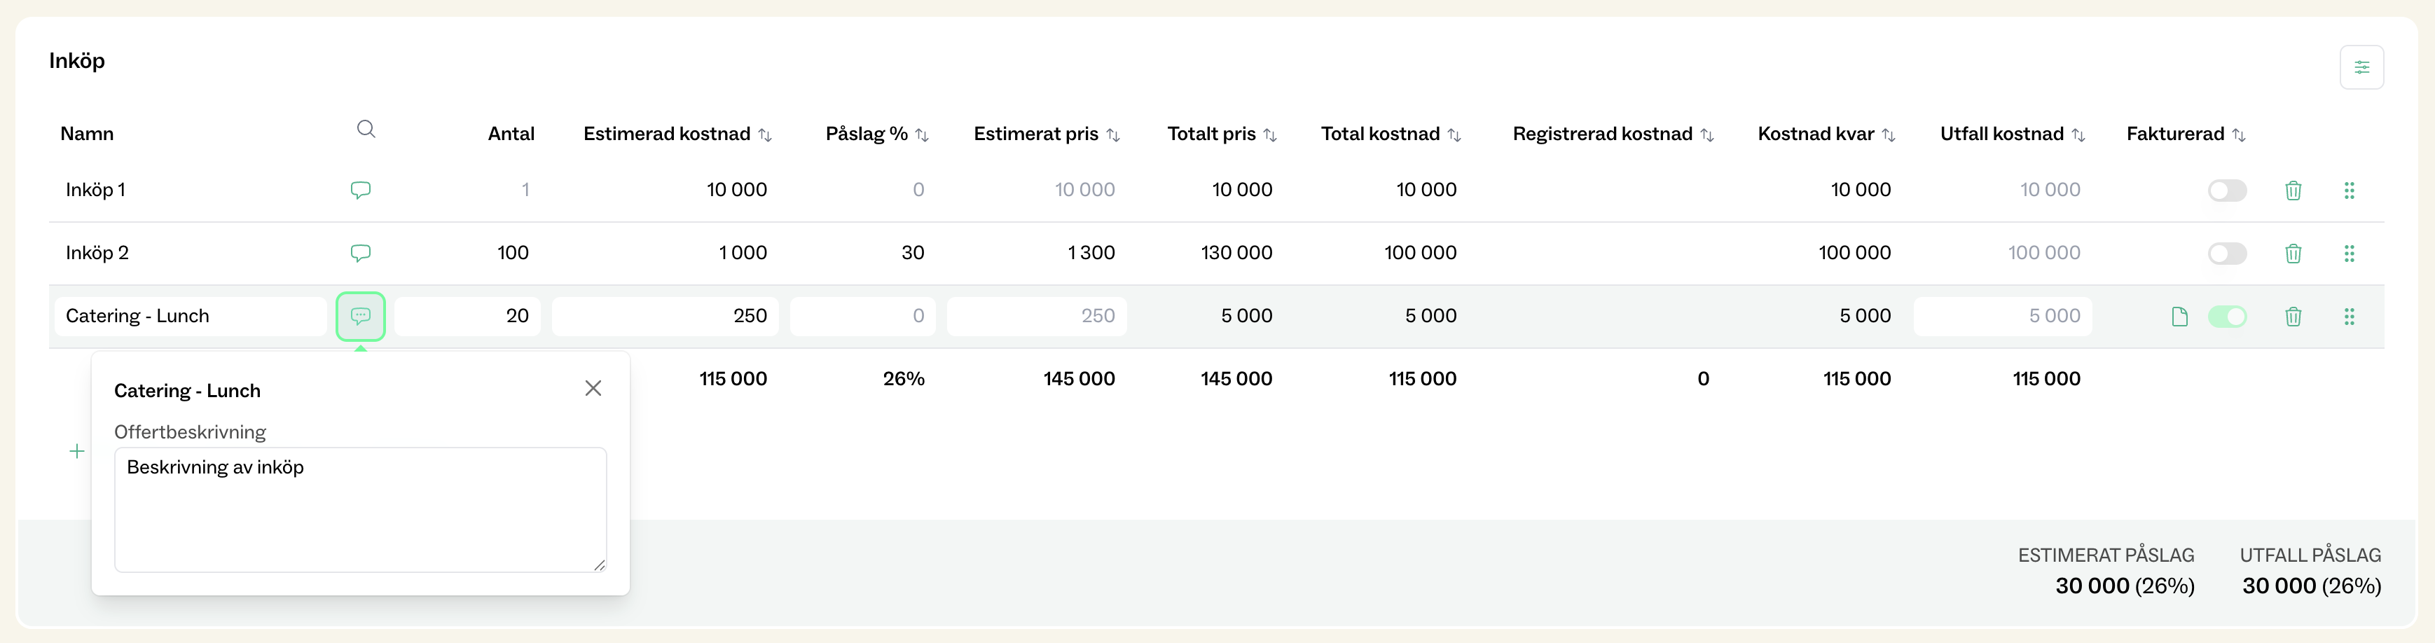
Task: Open the comment icon for Inköp 2
Action: pyautogui.click(x=360, y=254)
